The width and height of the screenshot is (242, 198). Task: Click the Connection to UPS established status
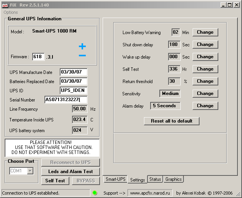pos(46,193)
